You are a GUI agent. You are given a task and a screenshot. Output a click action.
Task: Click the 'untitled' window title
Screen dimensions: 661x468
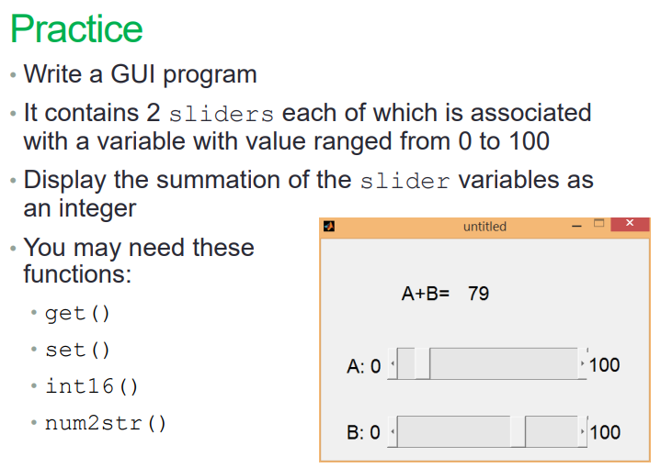click(x=484, y=227)
